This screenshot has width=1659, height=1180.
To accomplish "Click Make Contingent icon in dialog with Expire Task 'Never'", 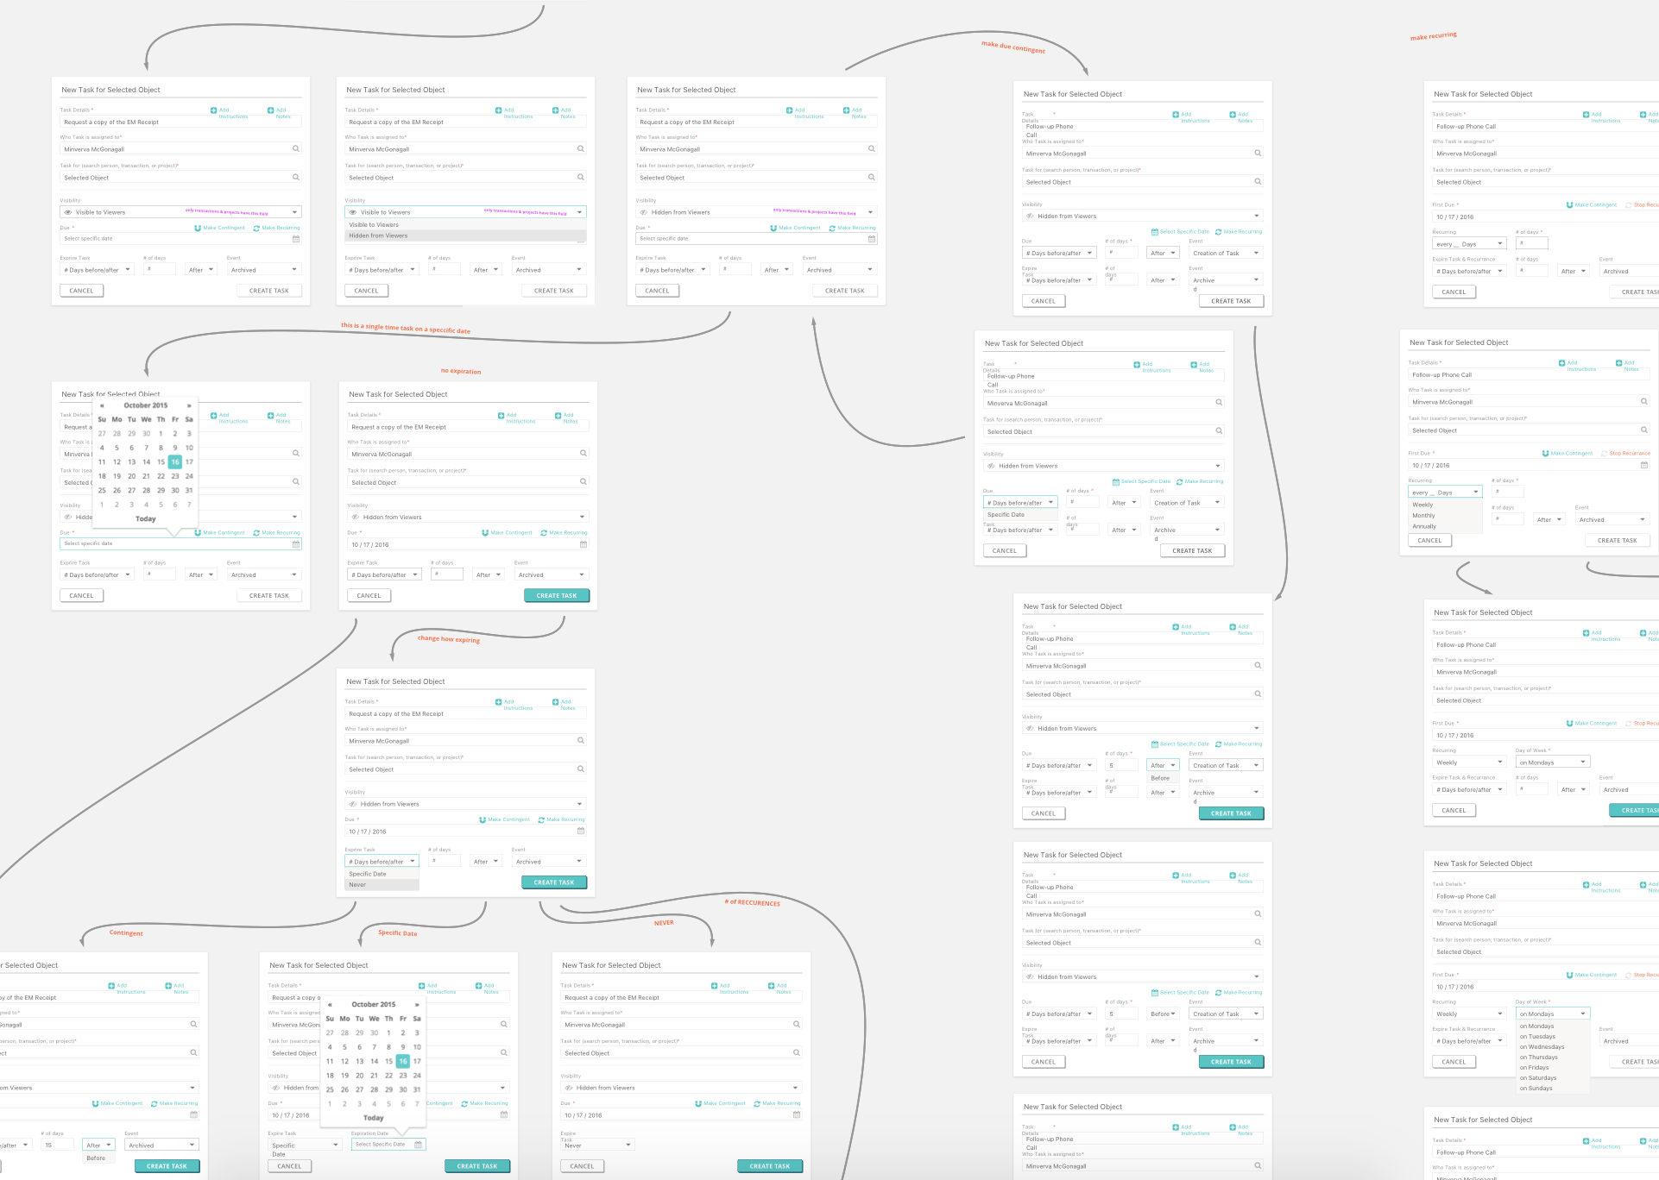I will (698, 1103).
